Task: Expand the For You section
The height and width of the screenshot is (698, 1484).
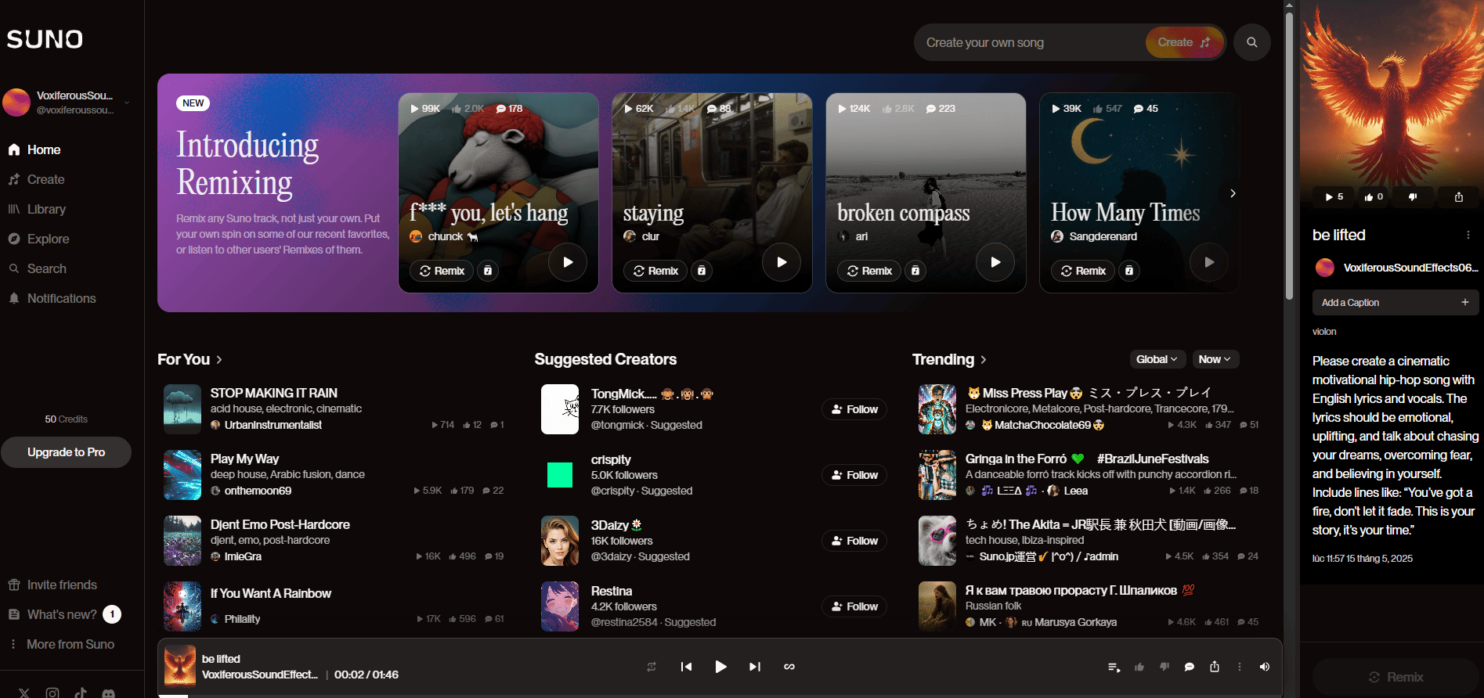Action: coord(190,359)
